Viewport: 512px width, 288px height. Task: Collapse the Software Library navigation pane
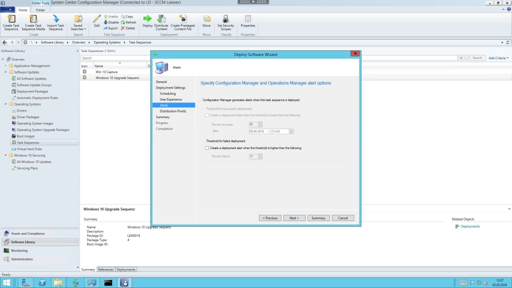tap(77, 51)
